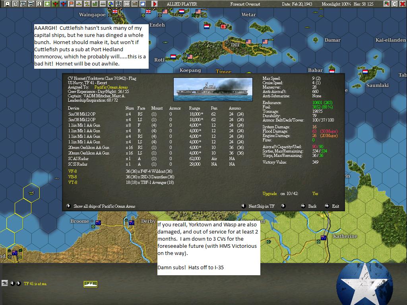Click task force in yellow-highlighted hex
The height and width of the screenshot is (305, 407).
pyautogui.click(x=31, y=193)
